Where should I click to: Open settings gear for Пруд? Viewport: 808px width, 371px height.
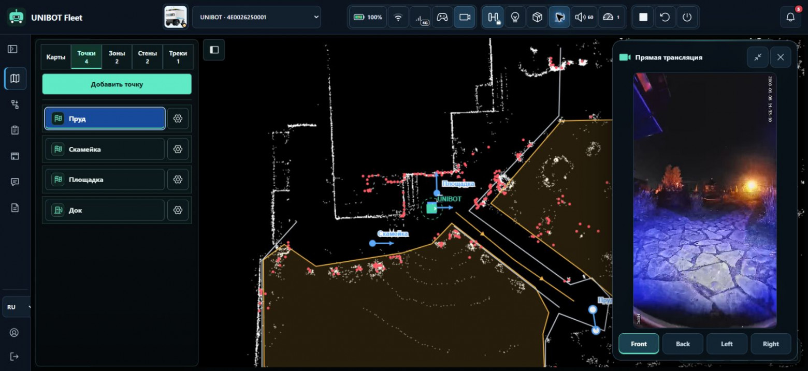coord(178,118)
